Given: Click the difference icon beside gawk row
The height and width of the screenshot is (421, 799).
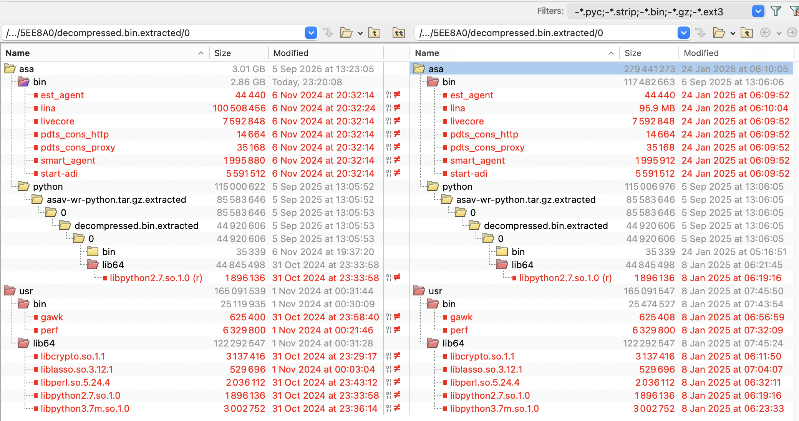Looking at the screenshot, I should [x=397, y=317].
